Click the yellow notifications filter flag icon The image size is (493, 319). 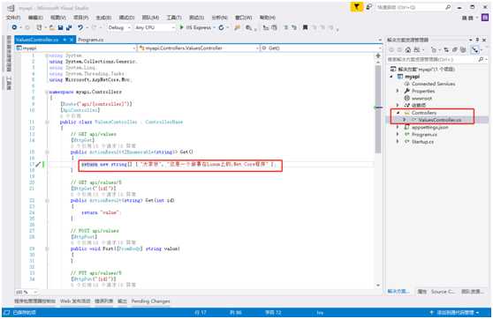[x=356, y=6]
